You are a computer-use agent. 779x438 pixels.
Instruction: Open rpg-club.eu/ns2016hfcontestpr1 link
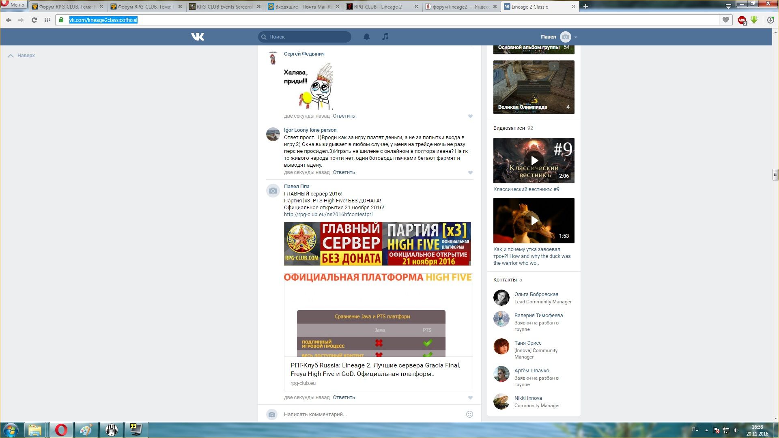tap(329, 215)
